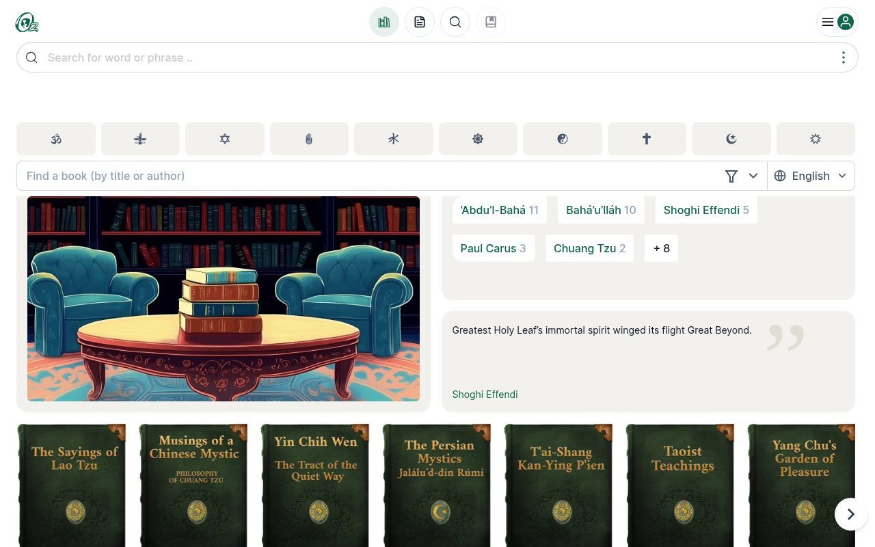Open The Persian Mystics book cover
Viewport: 875px width, 547px height.
[x=437, y=485]
